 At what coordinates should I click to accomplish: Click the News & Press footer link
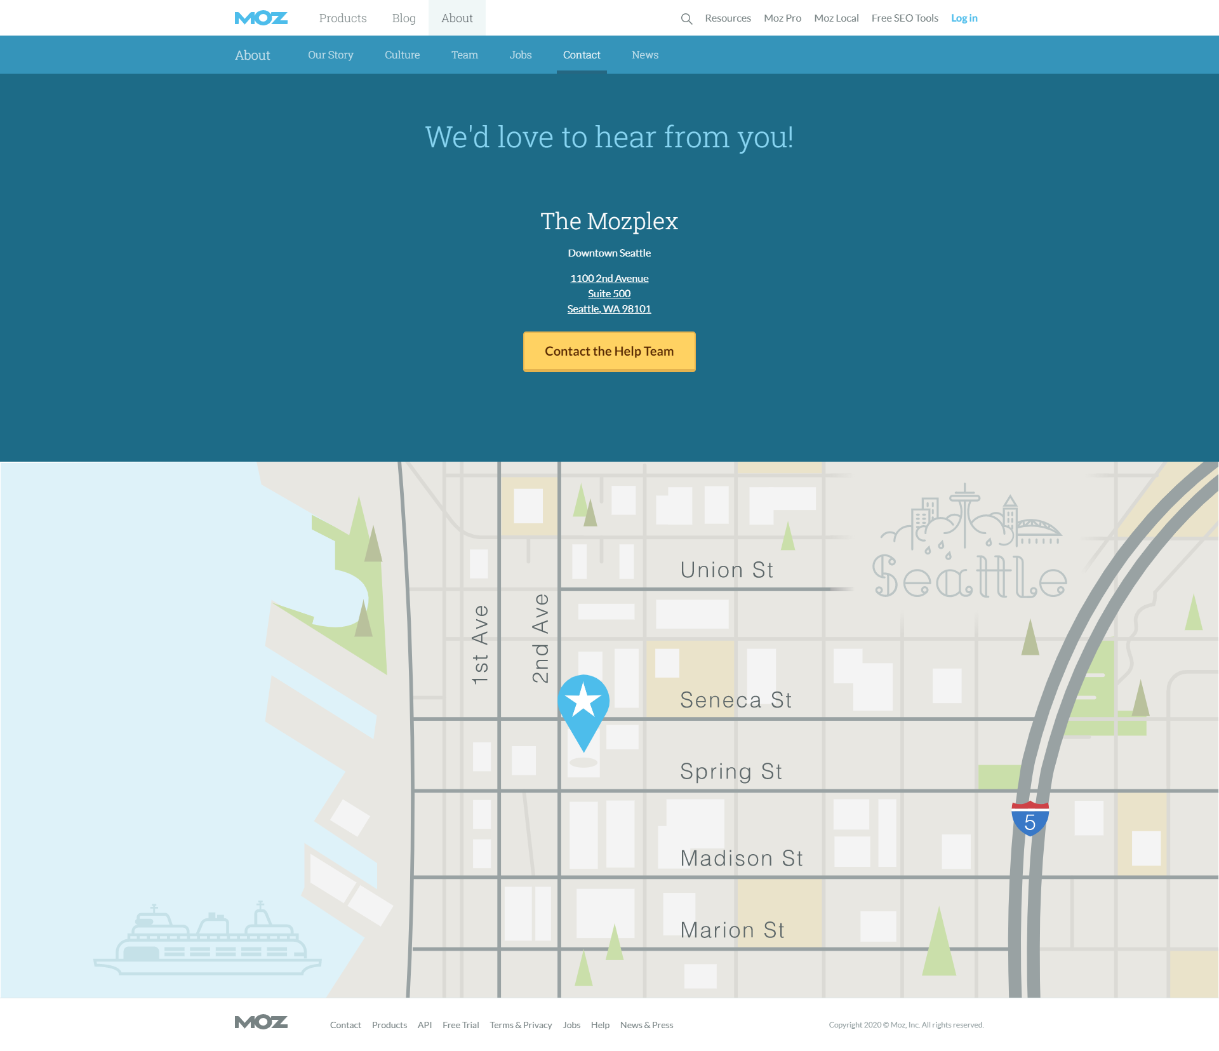point(645,1025)
